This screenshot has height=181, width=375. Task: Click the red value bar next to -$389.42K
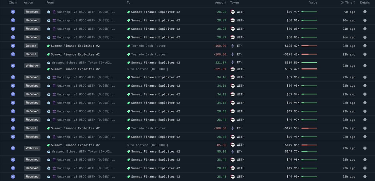coord(309,69)
